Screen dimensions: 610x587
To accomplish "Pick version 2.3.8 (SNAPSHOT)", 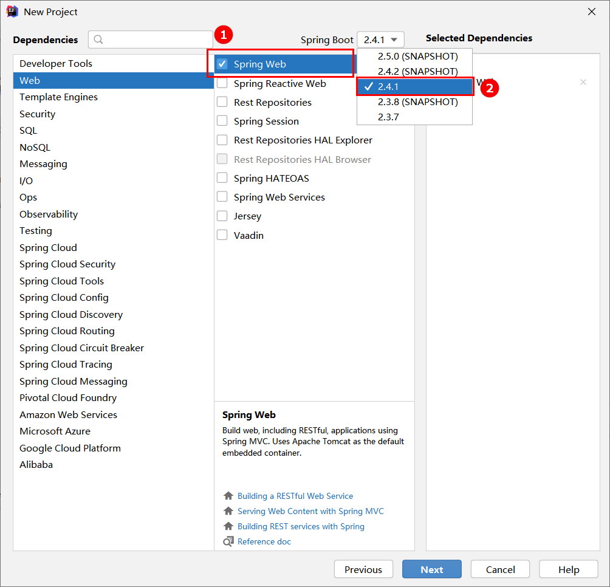I will pos(415,102).
